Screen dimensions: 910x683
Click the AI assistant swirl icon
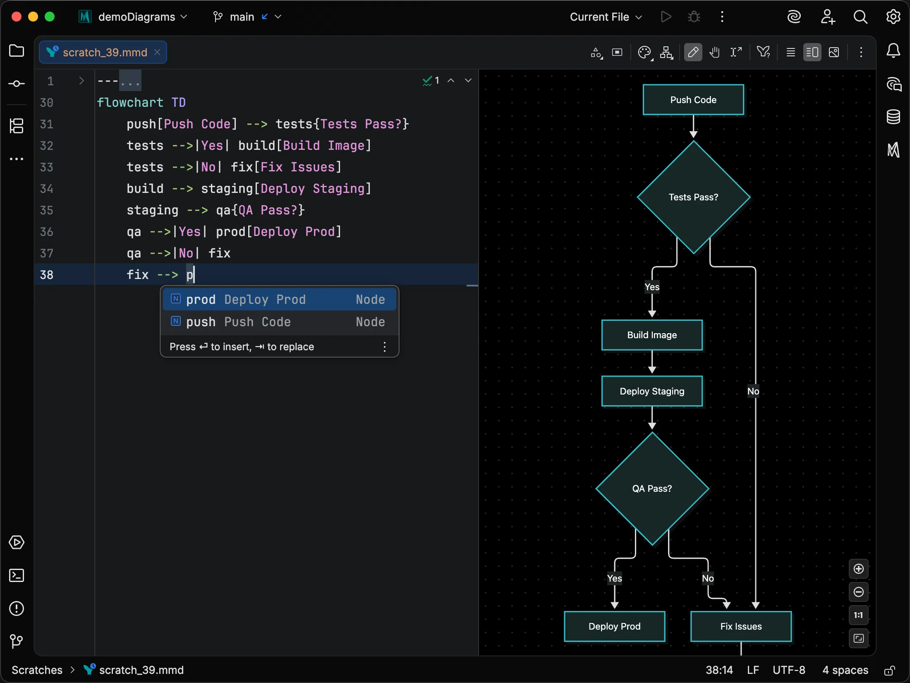click(794, 17)
